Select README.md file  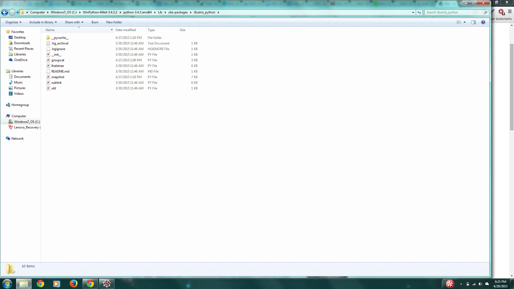point(60,71)
